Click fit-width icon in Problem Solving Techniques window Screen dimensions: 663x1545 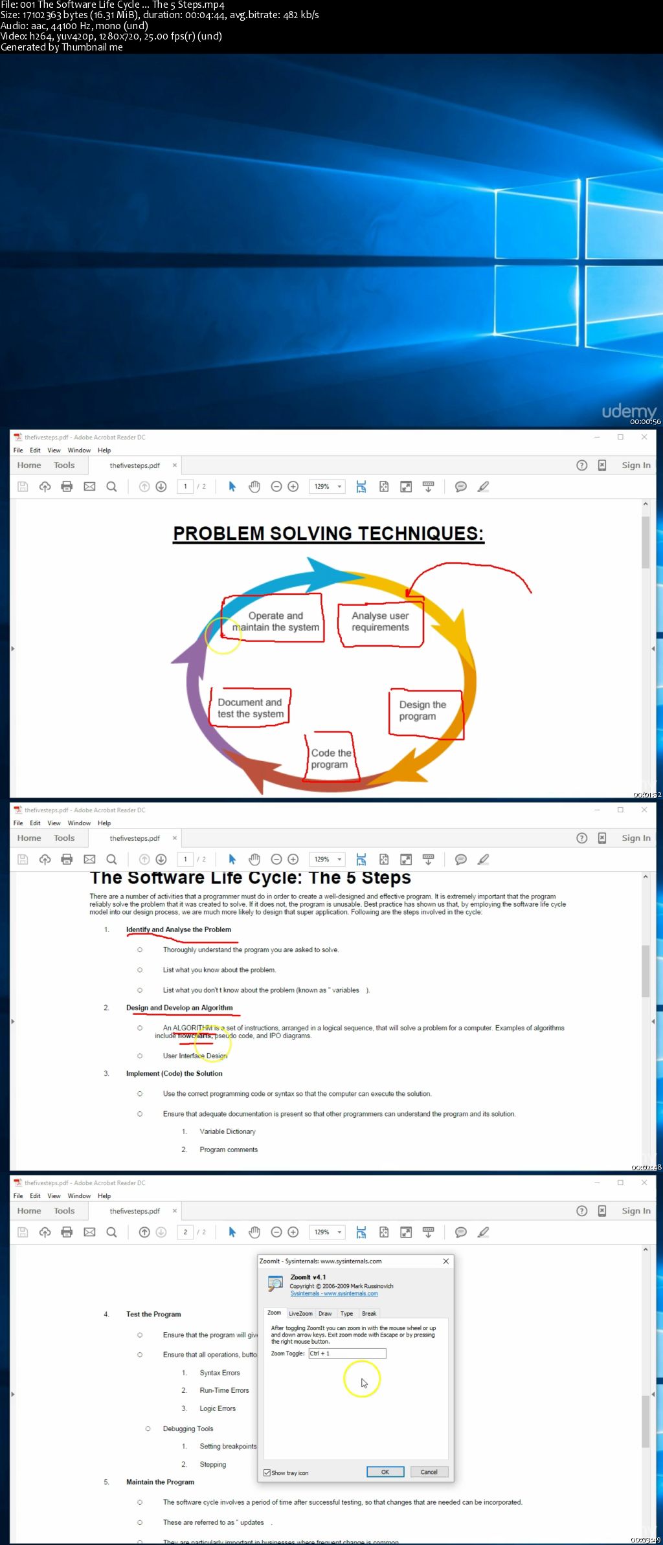coord(361,487)
